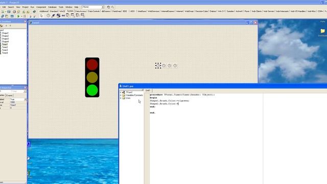Switch to Events tab in Object Inspector
Screen dimensions: 327x184
(x=9, y=96)
